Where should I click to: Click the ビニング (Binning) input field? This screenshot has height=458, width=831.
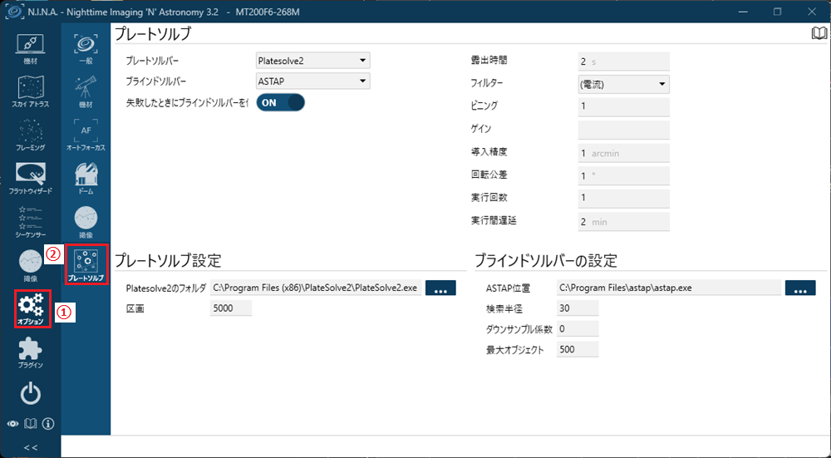tap(623, 106)
